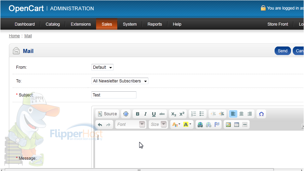Click the Cancel button
The height and width of the screenshot is (171, 304).
(x=299, y=51)
